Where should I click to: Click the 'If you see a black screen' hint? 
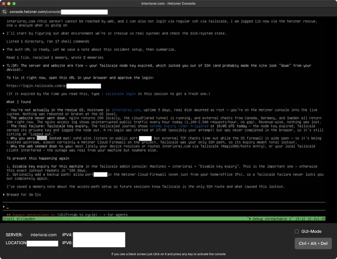pyautogui.click(x=168, y=254)
